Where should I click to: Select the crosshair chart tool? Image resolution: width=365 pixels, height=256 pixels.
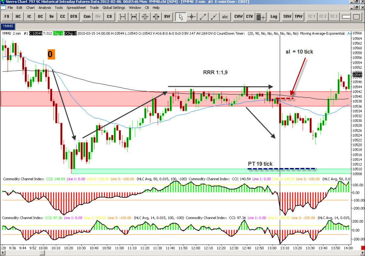[x=192, y=17]
